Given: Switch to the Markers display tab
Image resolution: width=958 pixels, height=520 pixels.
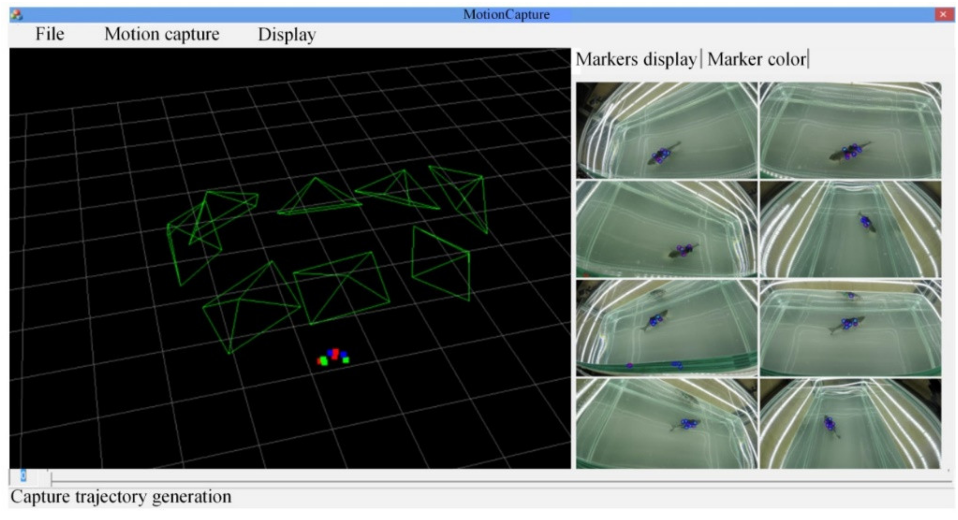Looking at the screenshot, I should click(x=635, y=59).
